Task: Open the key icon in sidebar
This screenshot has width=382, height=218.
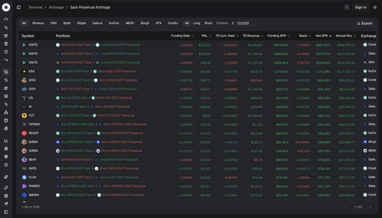Action: (x=6, y=188)
